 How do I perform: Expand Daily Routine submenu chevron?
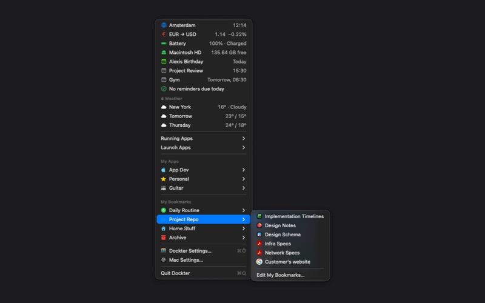(244, 210)
